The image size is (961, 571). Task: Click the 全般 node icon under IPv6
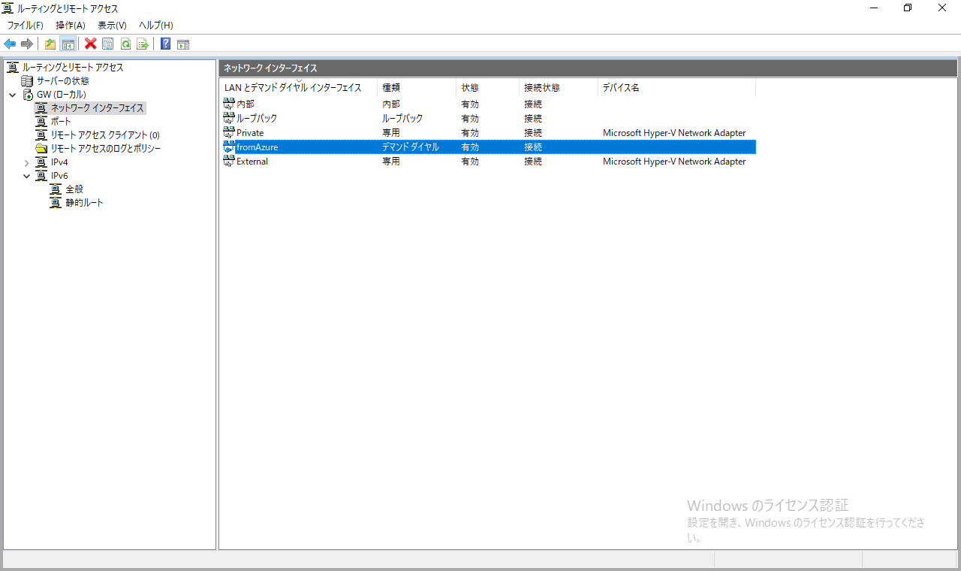pyautogui.click(x=56, y=189)
